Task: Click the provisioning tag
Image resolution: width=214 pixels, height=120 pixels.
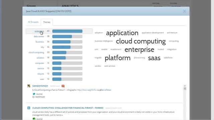Action: point(139,58)
